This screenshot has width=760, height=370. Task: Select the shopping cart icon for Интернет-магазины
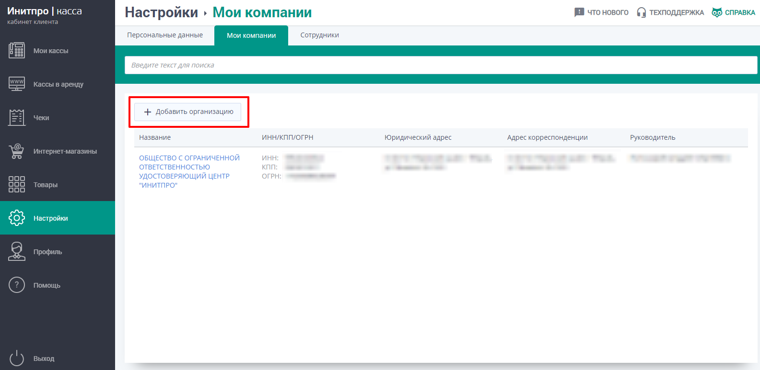click(x=17, y=151)
